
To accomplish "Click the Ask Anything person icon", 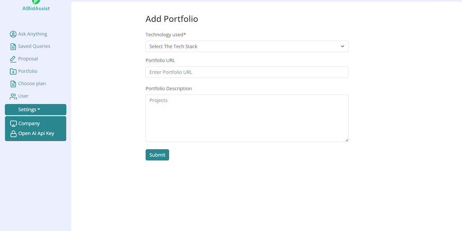I will pos(13,34).
